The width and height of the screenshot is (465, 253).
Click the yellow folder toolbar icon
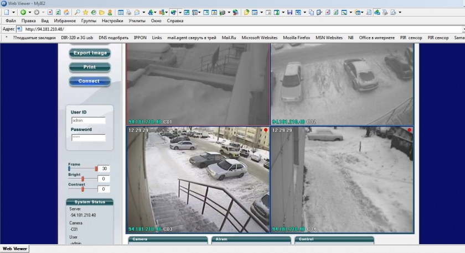[x=102, y=12]
